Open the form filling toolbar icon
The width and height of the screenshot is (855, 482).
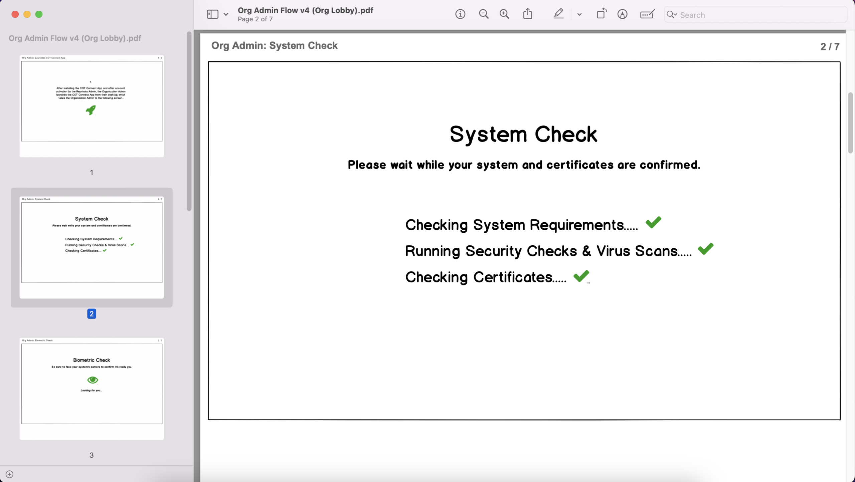(647, 14)
